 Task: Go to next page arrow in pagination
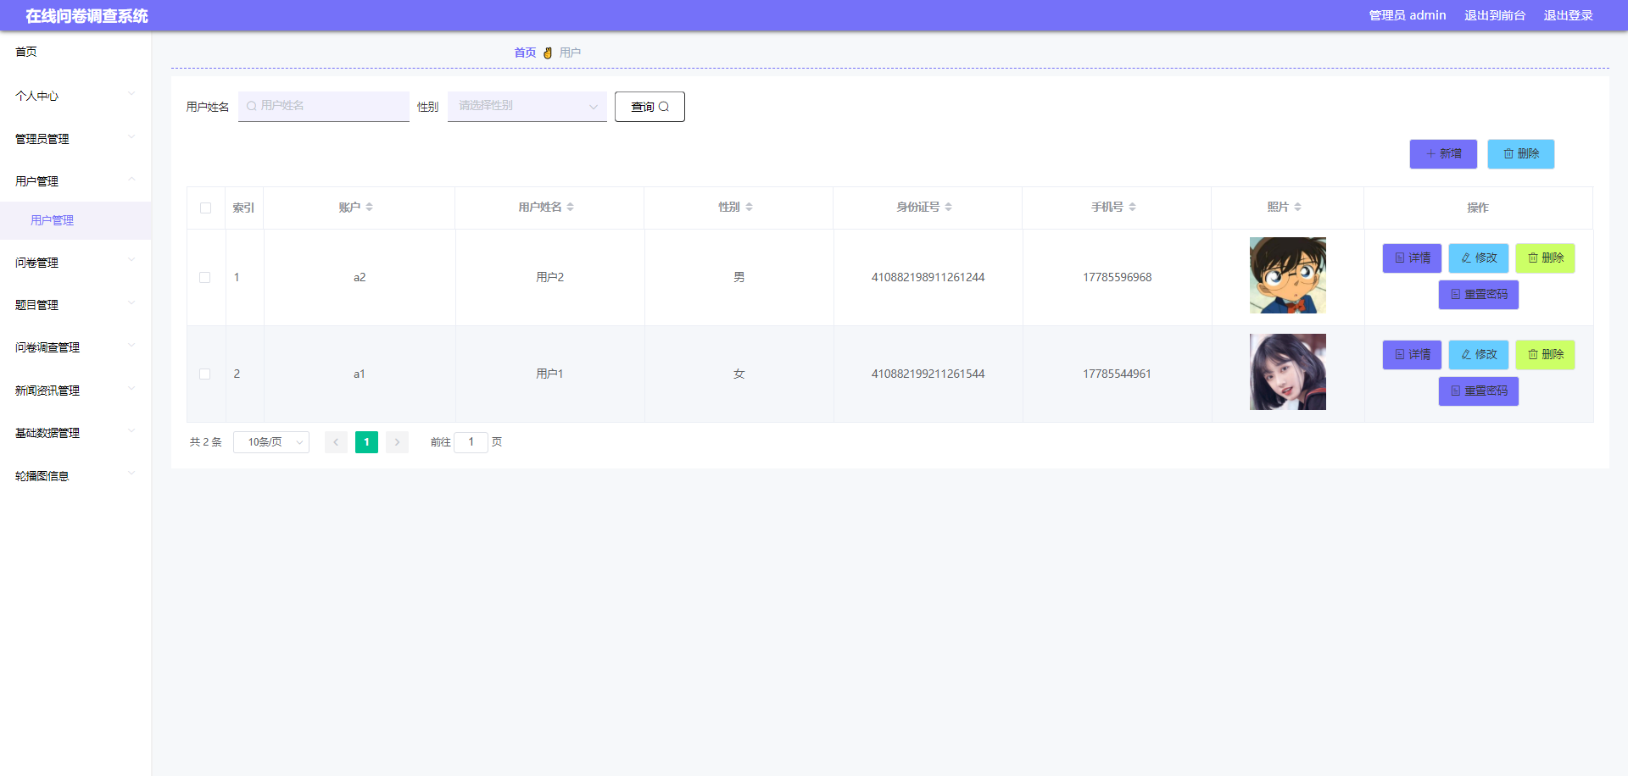pyautogui.click(x=397, y=442)
